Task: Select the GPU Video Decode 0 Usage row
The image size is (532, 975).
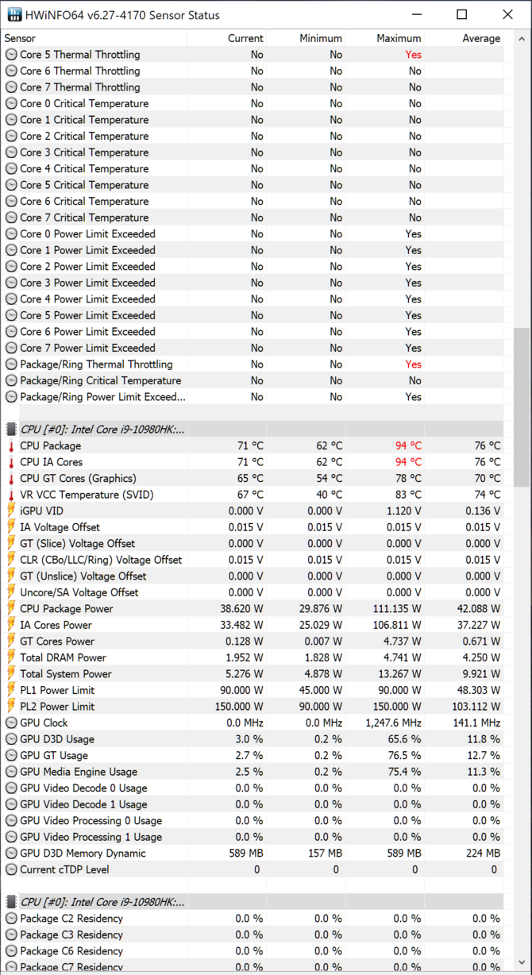Action: 253,788
